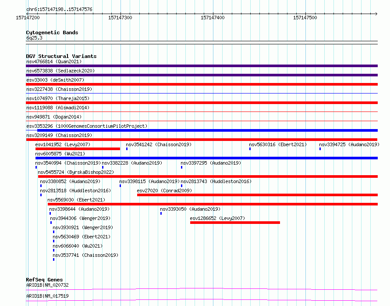The image size is (390, 306).
Task: Click the nsv6066040 (Wu2021) label
Action: (x=78, y=246)
